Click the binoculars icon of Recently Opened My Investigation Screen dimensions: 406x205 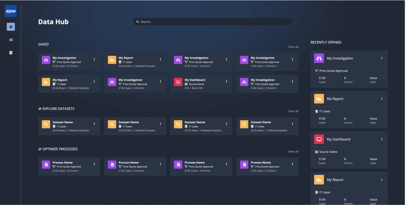coord(319,58)
